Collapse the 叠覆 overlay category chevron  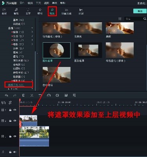[32, 28]
